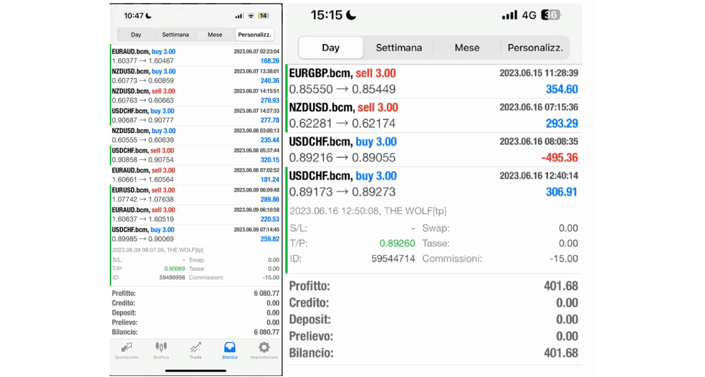Open the Impostazioni gear icon
The height and width of the screenshot is (377, 705).
[264, 348]
